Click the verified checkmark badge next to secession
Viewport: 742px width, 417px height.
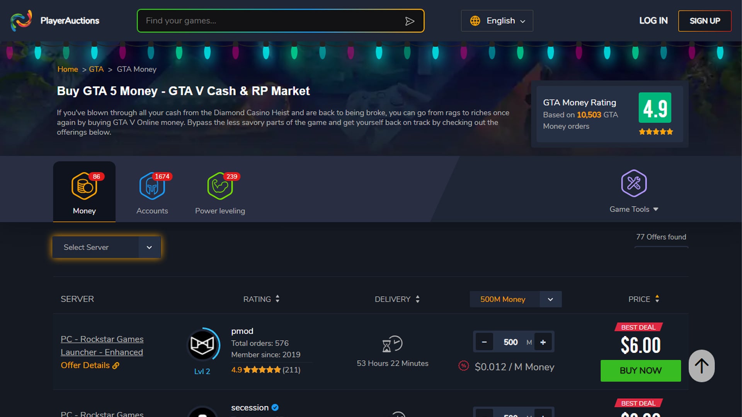click(x=275, y=407)
